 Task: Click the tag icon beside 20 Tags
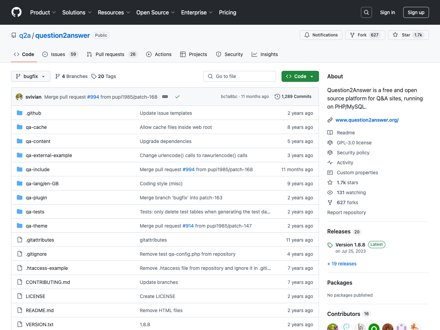click(94, 76)
